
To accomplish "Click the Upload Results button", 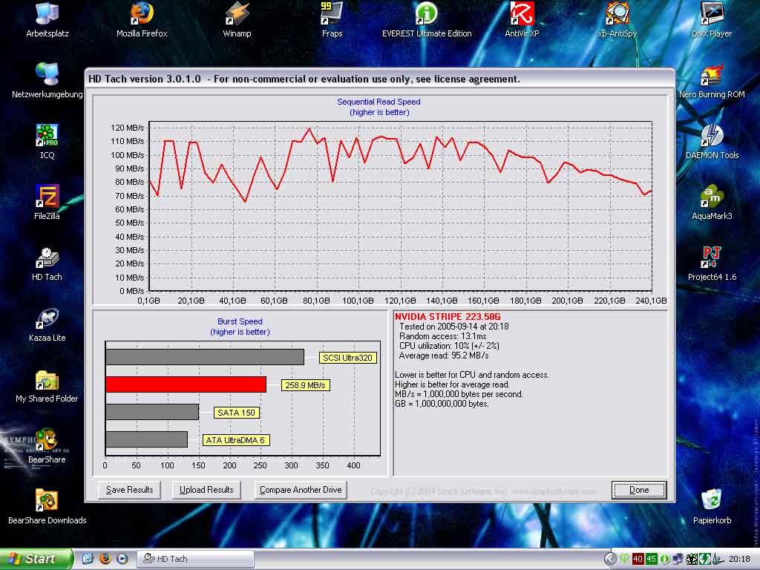I will [206, 490].
